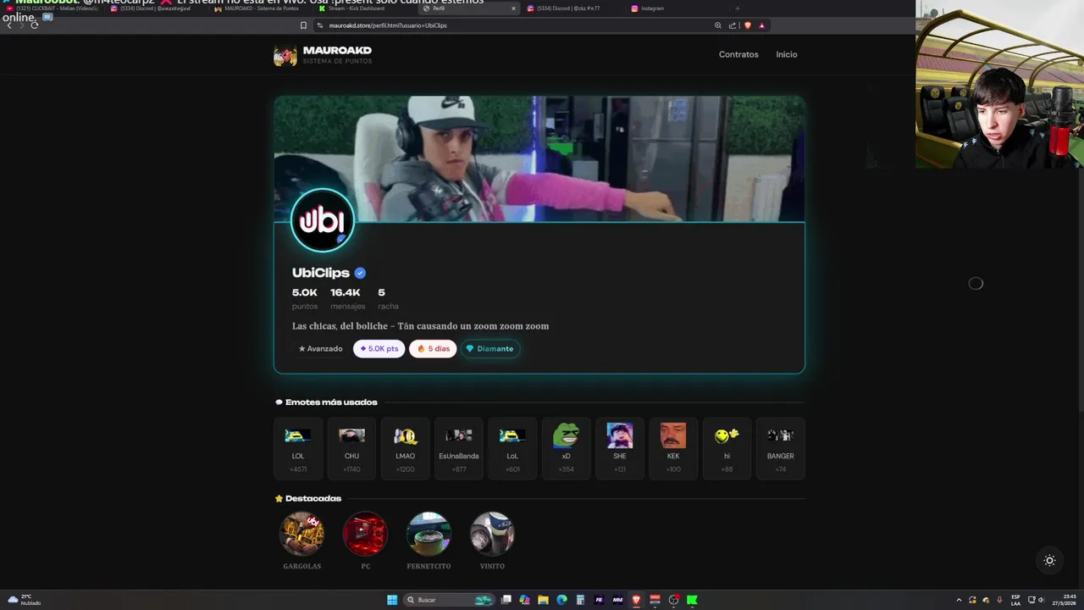The width and height of the screenshot is (1084, 610).
Task: Toggle the light/dark theme sun button
Action: (x=1049, y=560)
